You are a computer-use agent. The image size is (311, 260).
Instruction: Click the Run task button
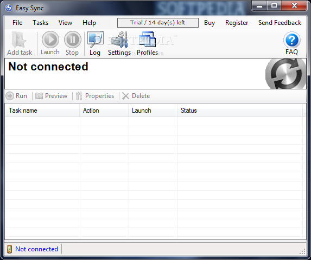coord(16,96)
